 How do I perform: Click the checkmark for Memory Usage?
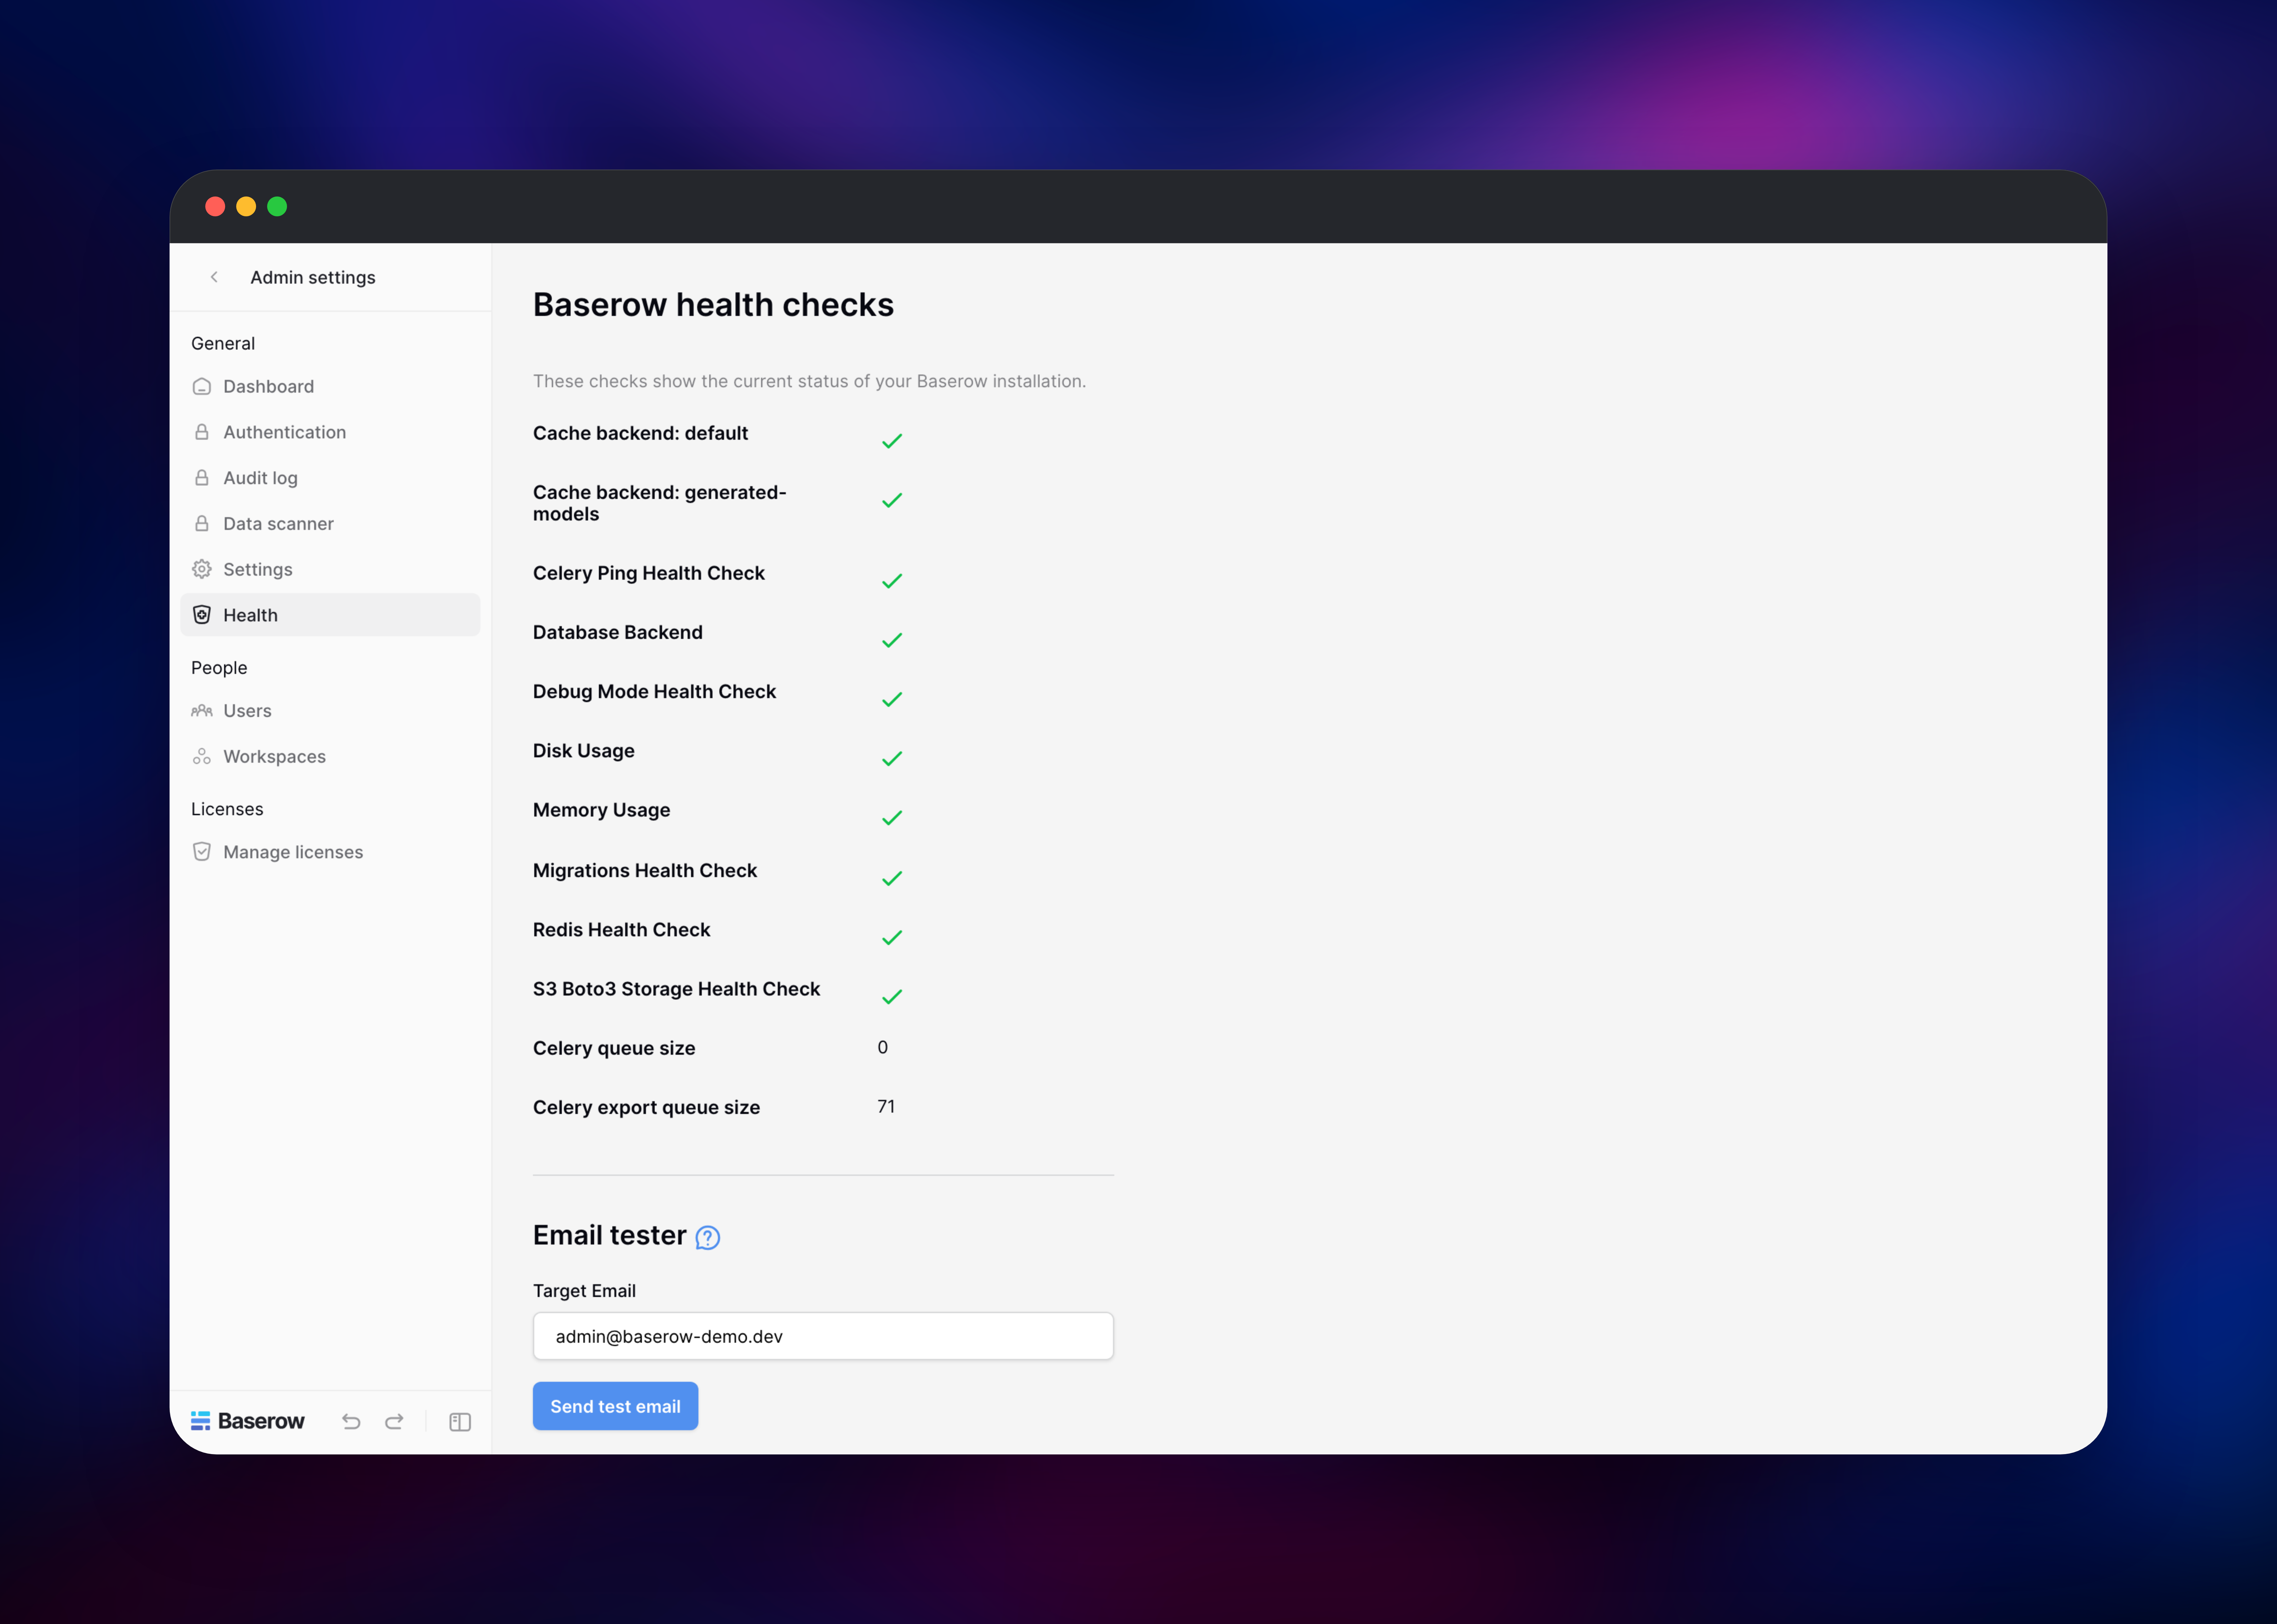[x=892, y=818]
